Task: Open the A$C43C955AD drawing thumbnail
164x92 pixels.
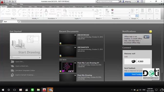Action: [x=68, y=39]
